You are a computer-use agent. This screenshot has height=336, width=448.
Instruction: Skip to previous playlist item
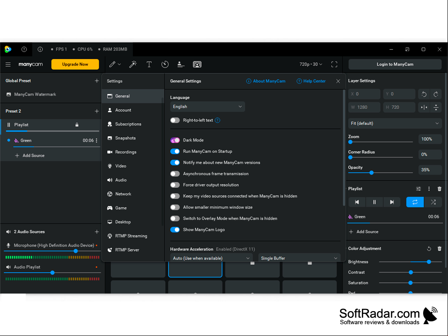click(357, 202)
